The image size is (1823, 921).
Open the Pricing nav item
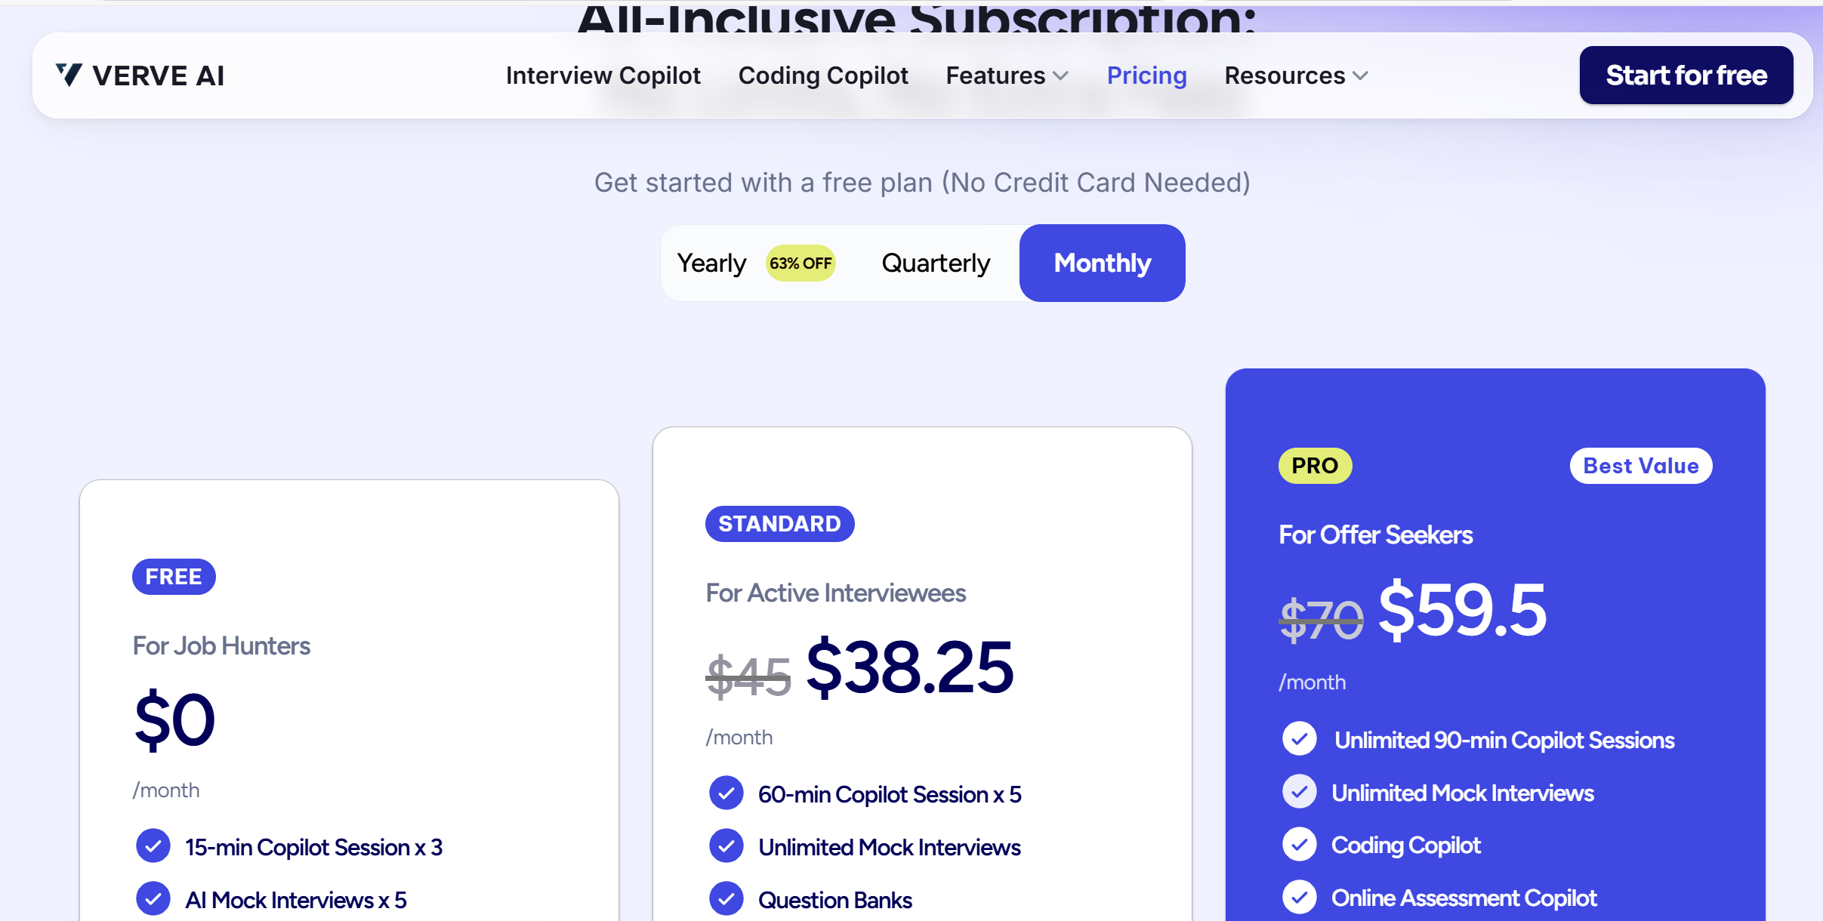pos(1146,75)
